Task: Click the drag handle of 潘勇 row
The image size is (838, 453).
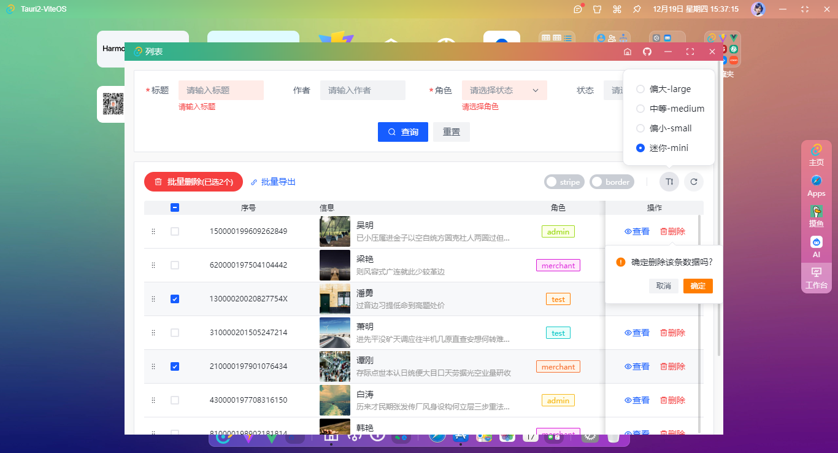Action: coord(153,299)
